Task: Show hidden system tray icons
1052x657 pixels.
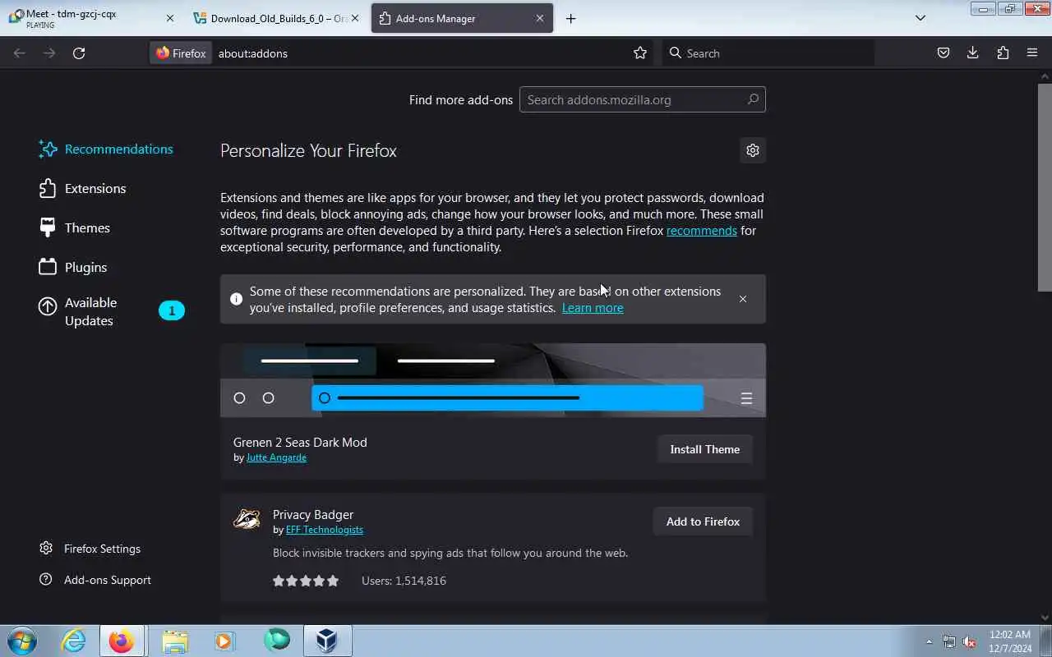Action: coord(930,641)
